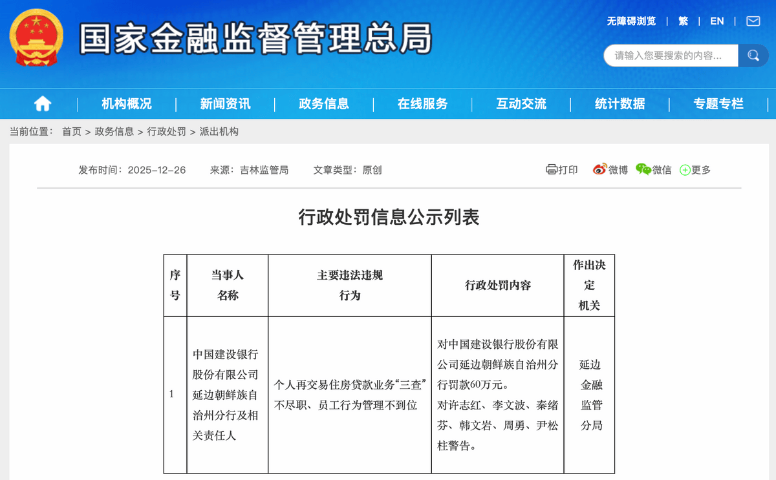
Task: Expand the green plus 更多 icon
Action: pyautogui.click(x=685, y=171)
